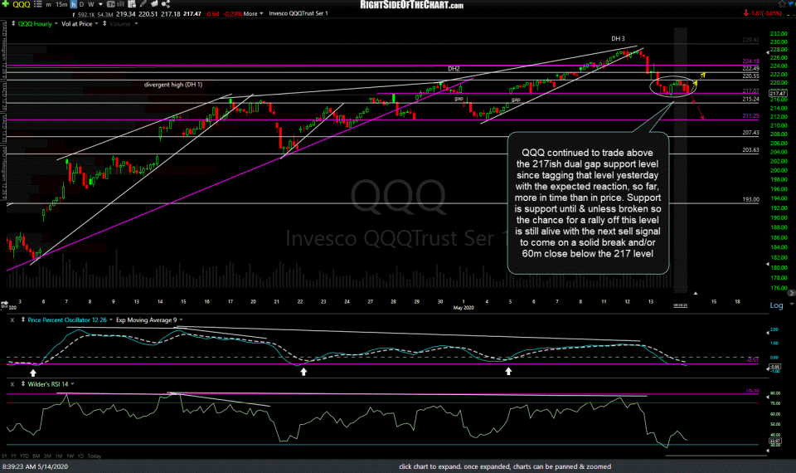Select the YTD range button

(x=24, y=456)
